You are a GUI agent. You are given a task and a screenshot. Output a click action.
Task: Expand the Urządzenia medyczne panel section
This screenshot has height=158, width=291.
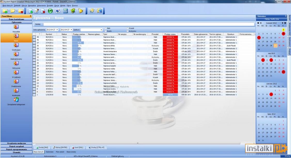(x=16, y=143)
